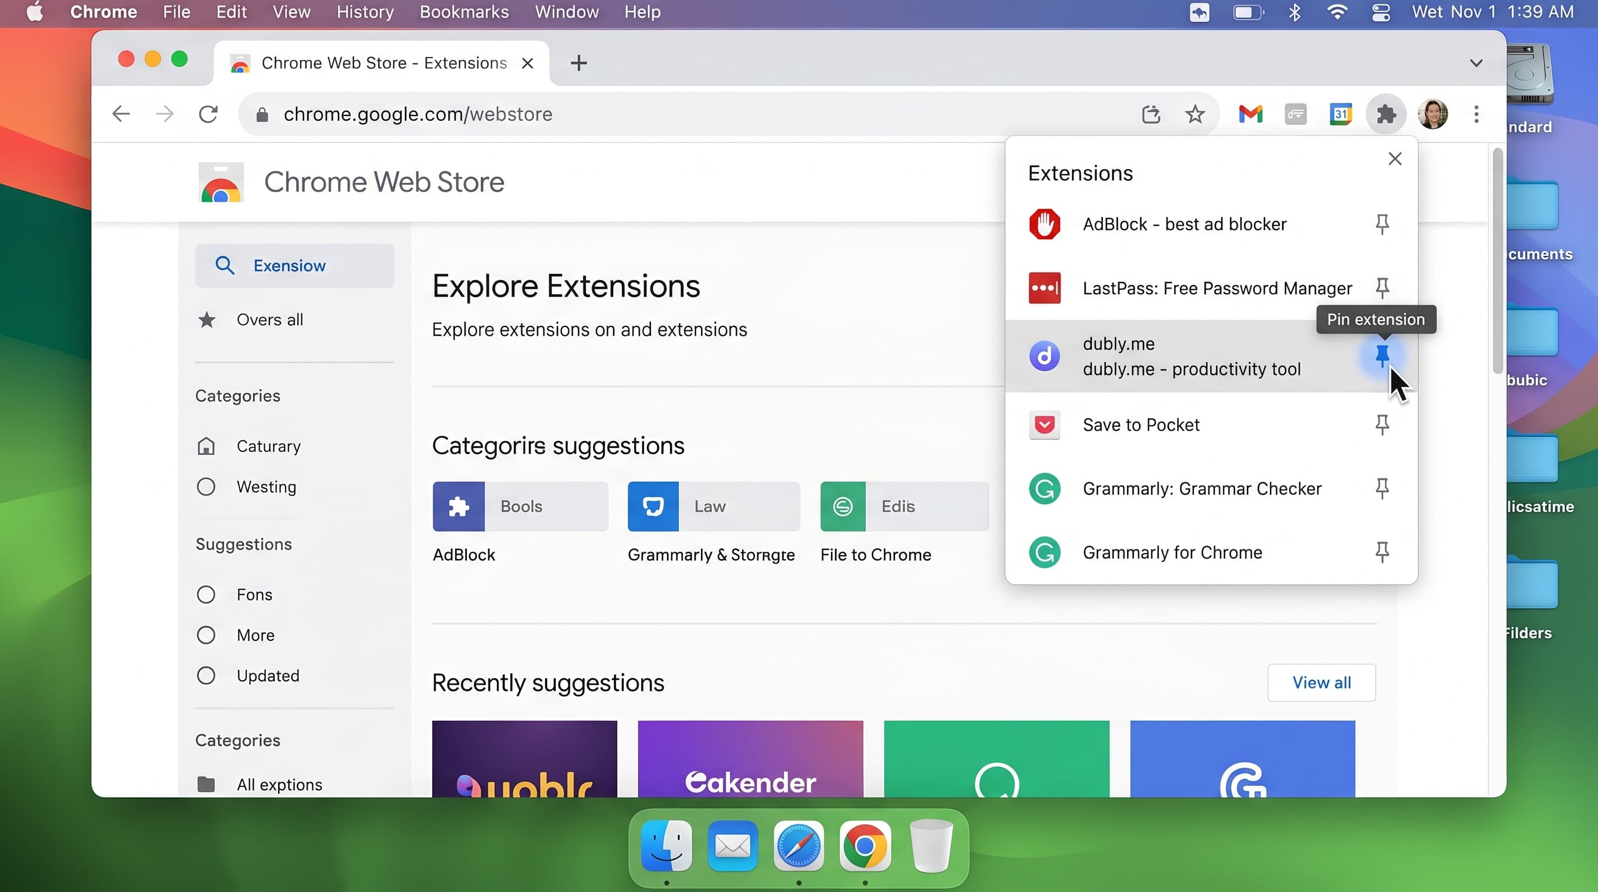Click View all recent suggestions
The image size is (1598, 892).
point(1322,682)
